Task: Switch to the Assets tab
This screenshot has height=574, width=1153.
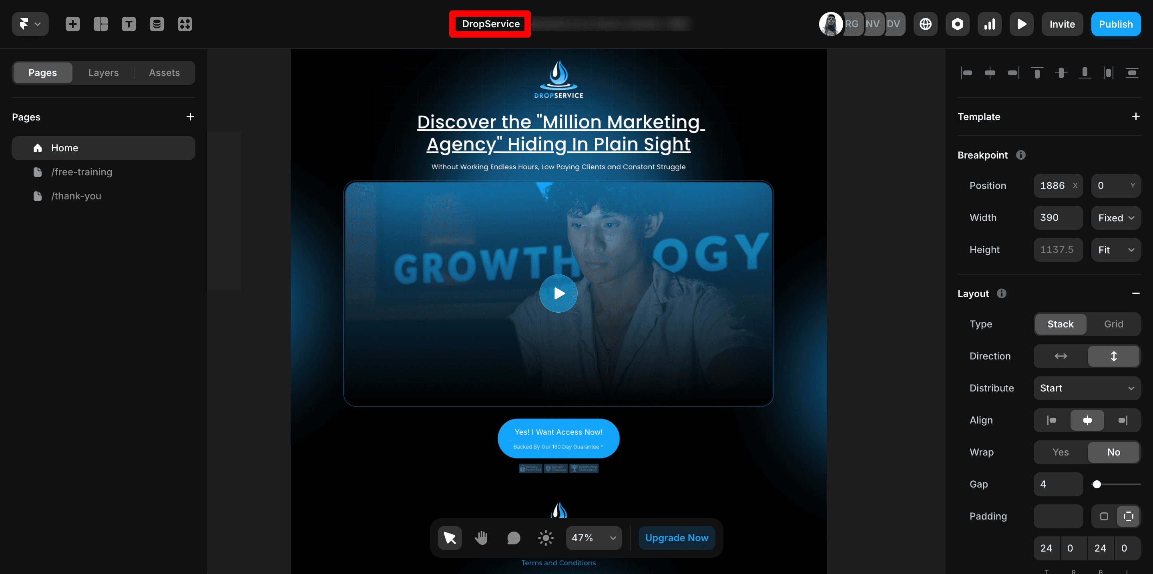Action: coord(164,72)
